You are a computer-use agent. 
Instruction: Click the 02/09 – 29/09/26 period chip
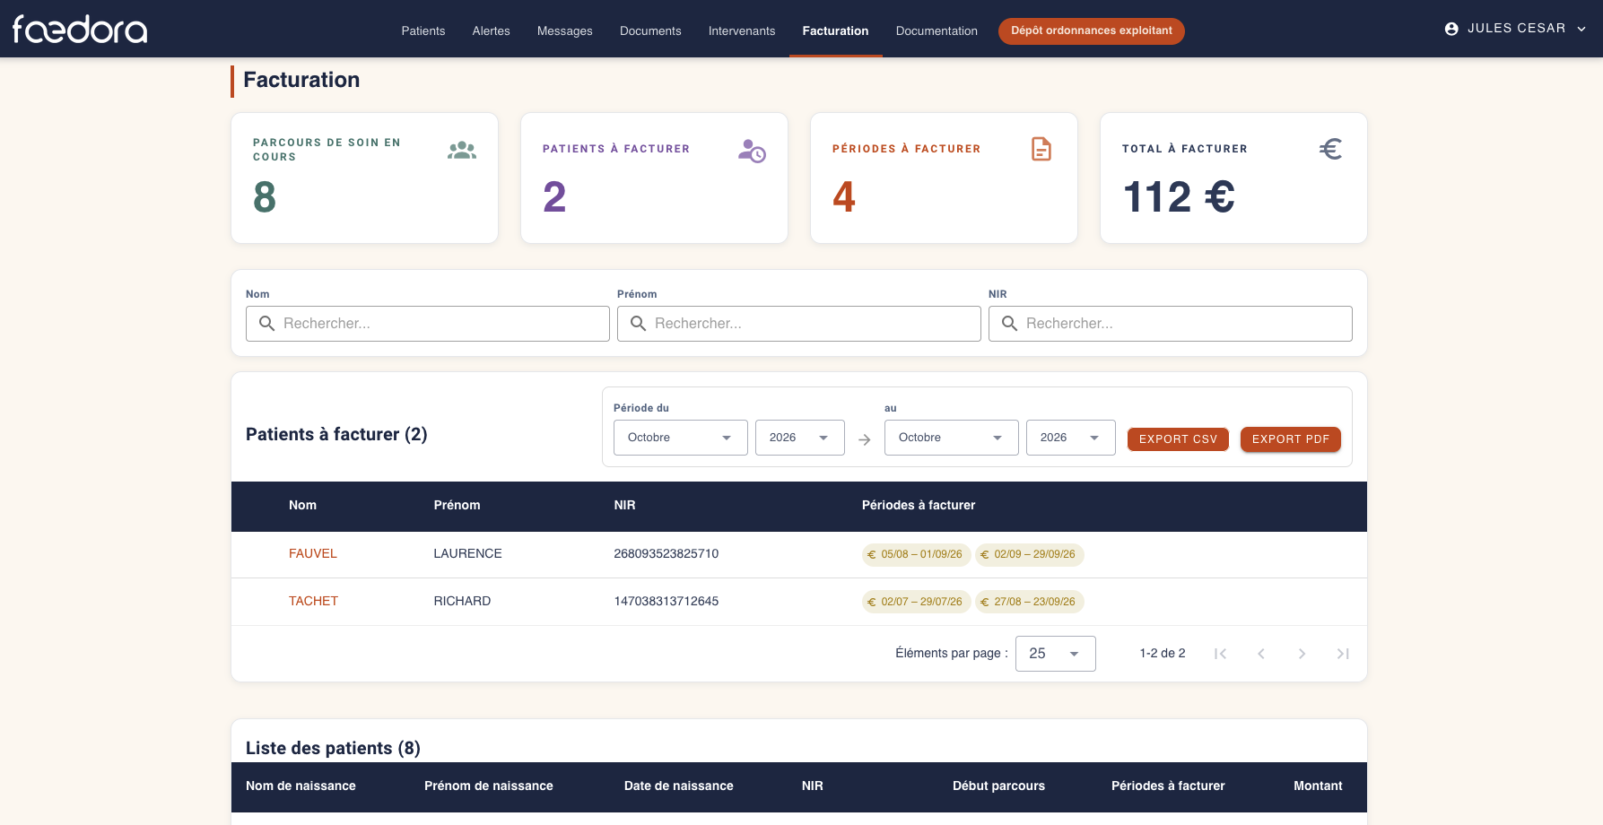pyautogui.click(x=1029, y=554)
